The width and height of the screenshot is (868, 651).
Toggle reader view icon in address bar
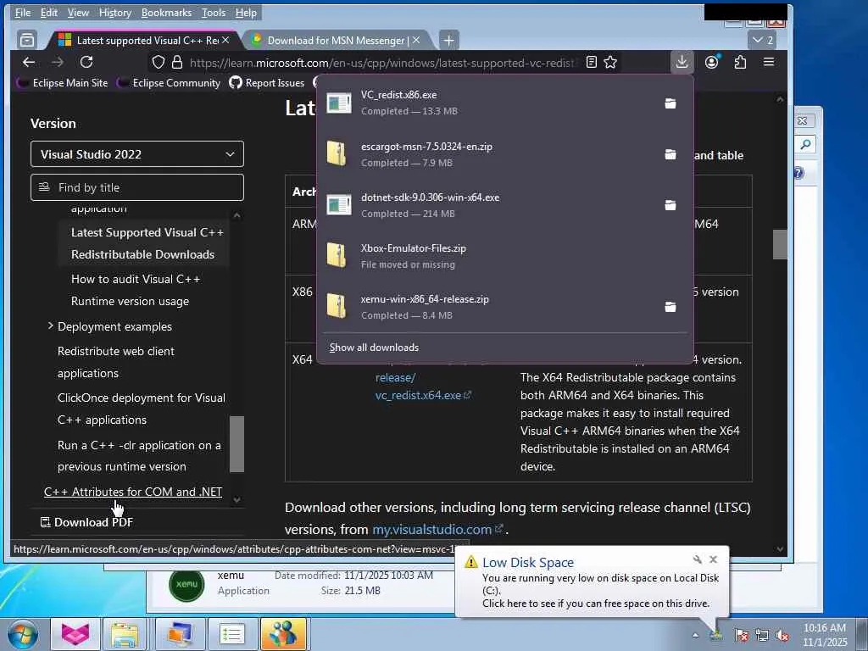point(591,63)
